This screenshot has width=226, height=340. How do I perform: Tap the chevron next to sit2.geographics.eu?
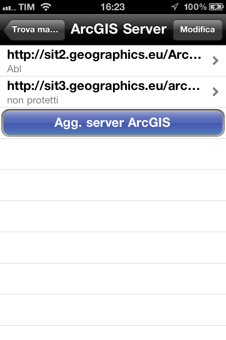click(215, 61)
